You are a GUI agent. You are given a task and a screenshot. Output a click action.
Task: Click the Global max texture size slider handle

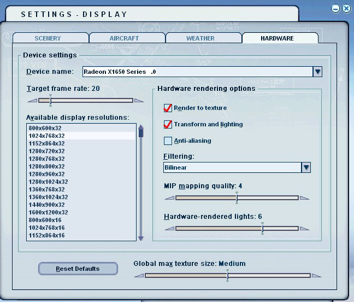coord(227,275)
